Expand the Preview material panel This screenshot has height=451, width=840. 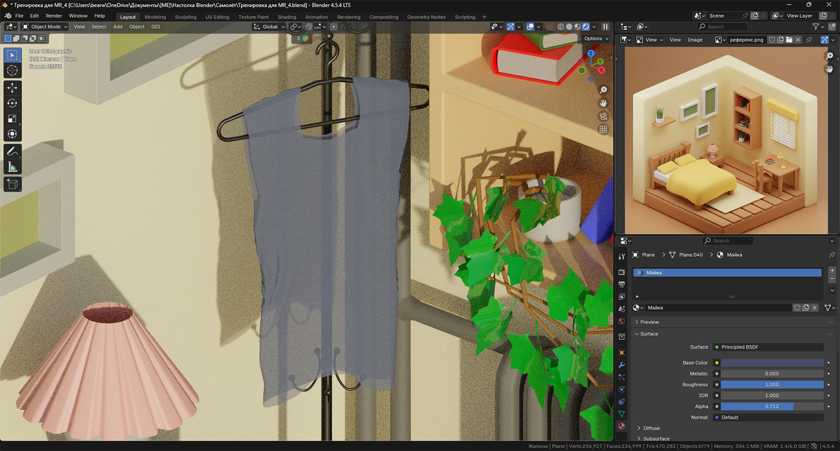649,322
